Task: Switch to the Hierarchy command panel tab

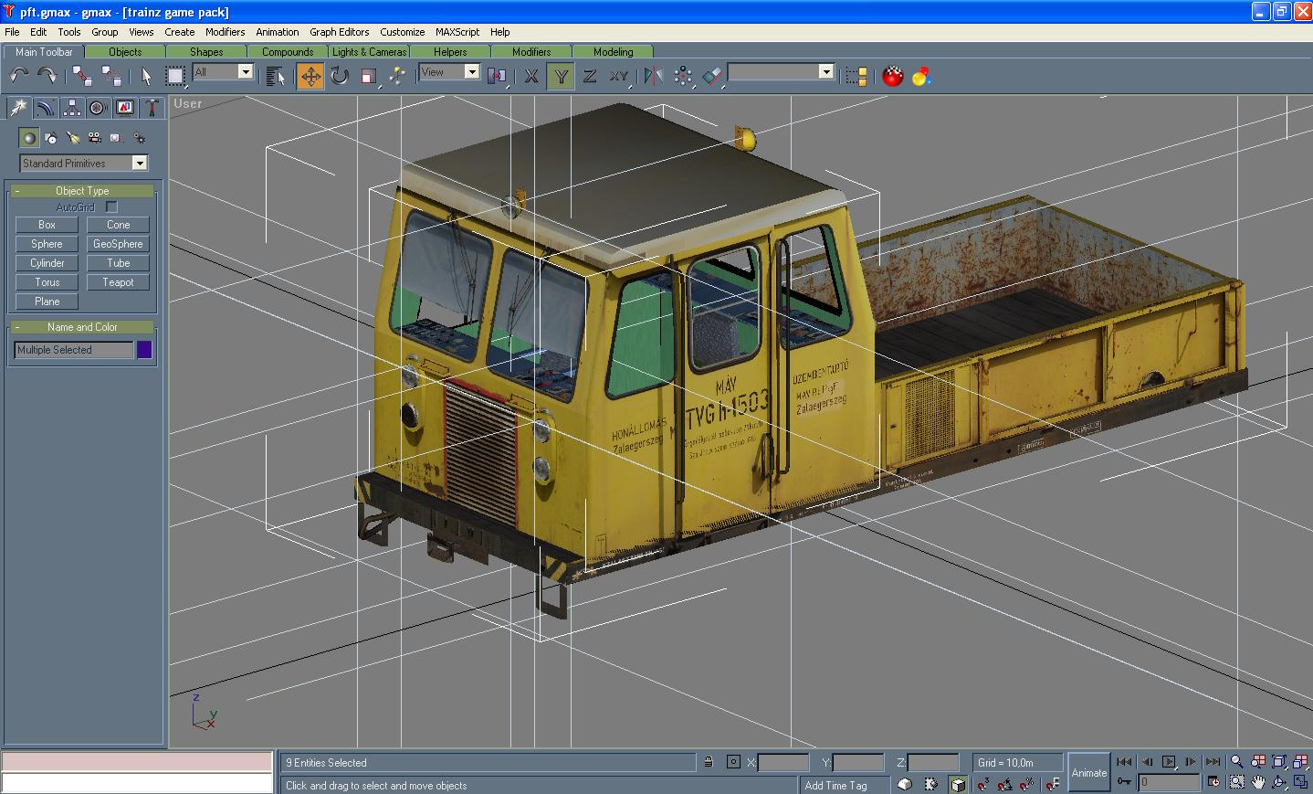Action: [x=71, y=108]
